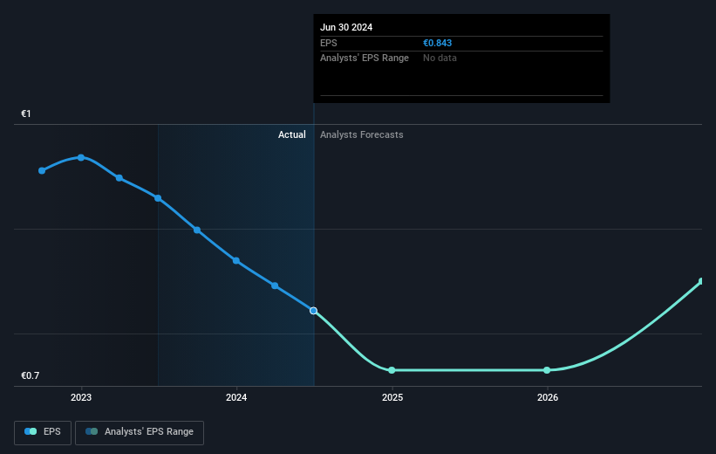716x454 pixels.
Task: Click the €0.843 EPS value in tooltip
Action: 438,43
